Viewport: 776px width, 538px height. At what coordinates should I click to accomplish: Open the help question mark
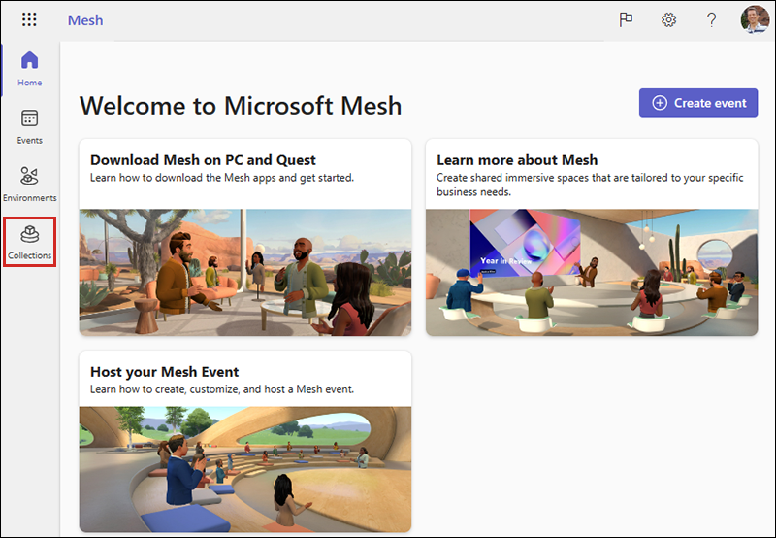point(711,19)
